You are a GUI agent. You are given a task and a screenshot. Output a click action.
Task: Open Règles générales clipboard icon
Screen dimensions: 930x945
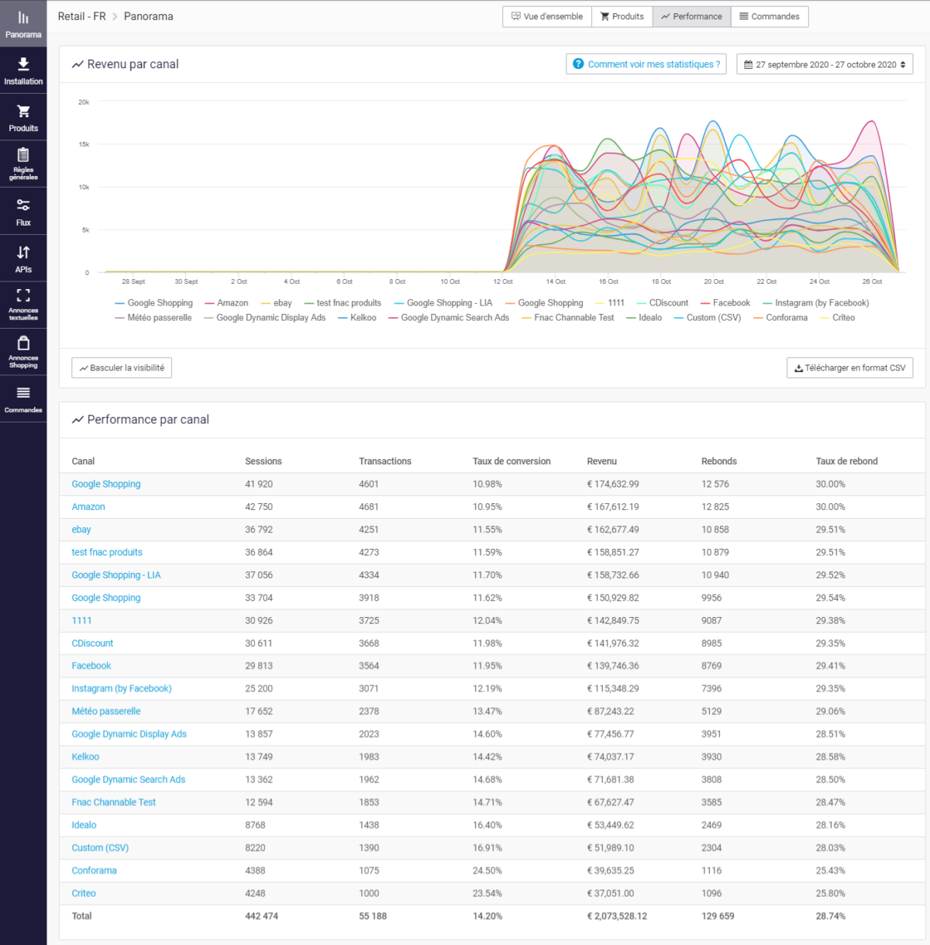[x=23, y=156]
